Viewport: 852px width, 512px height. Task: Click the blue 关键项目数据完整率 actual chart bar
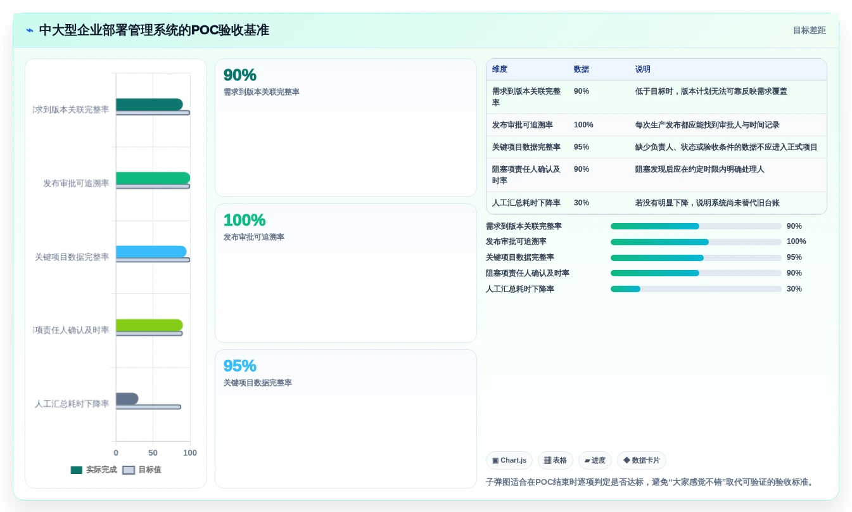click(151, 252)
